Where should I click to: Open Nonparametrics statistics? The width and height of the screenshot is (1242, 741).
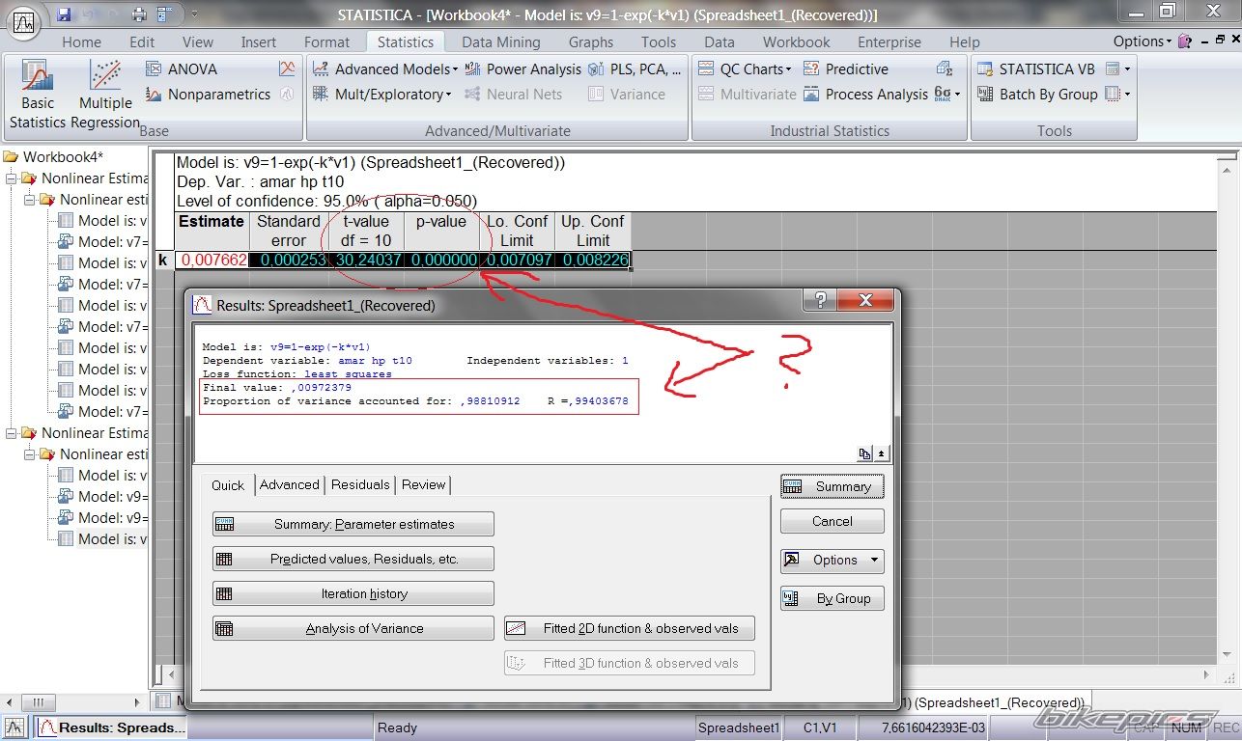point(208,95)
